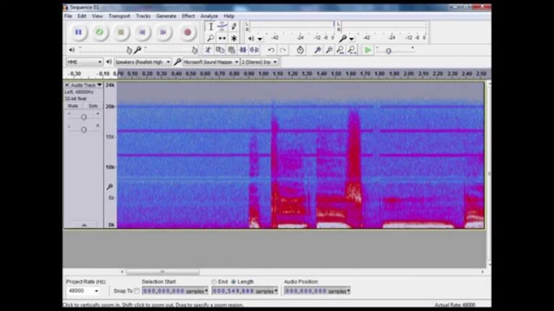Image resolution: width=554 pixels, height=311 pixels.
Task: Select the End radio button
Action: [214, 281]
